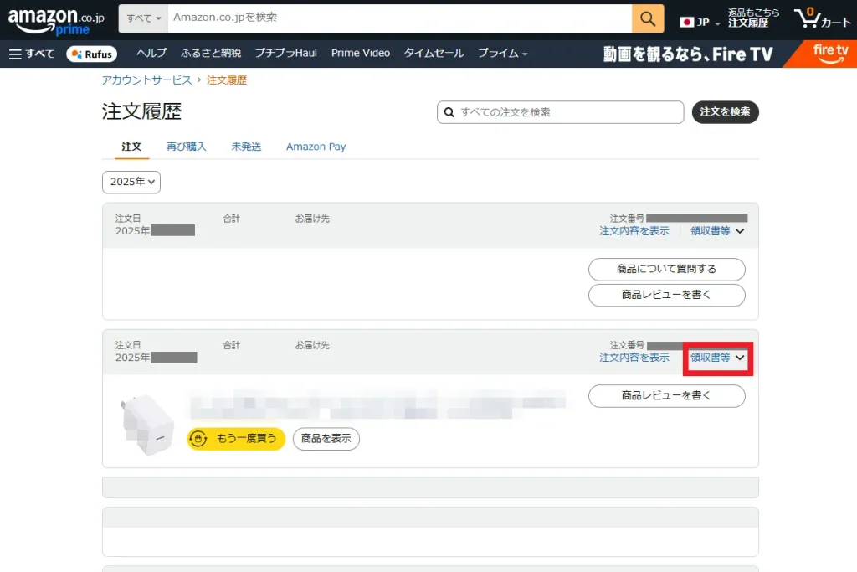Open the すべて search category dropdown
Image resolution: width=857 pixels, height=572 pixels.
(143, 18)
